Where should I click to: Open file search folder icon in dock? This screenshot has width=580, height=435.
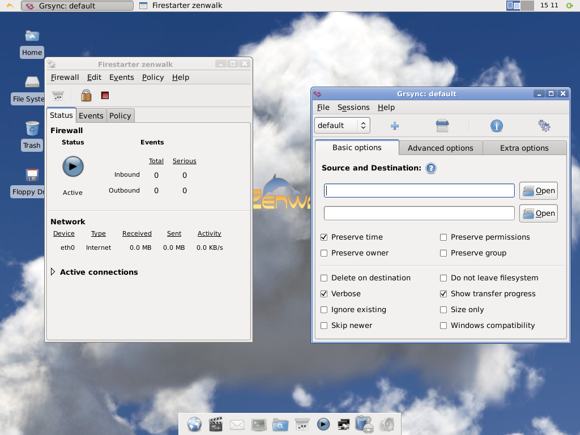pyautogui.click(x=280, y=425)
